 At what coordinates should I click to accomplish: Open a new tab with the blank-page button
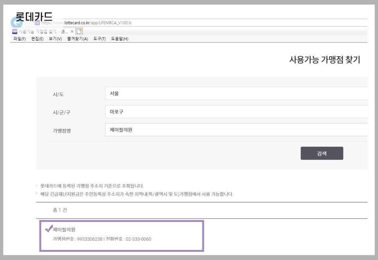[79, 31]
